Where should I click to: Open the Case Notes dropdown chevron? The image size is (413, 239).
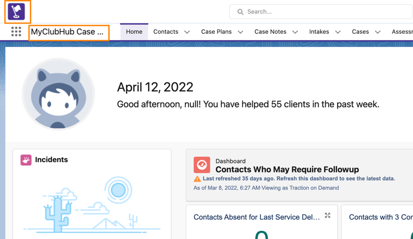295,32
